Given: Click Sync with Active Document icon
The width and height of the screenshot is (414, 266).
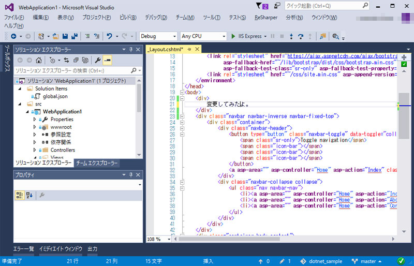Looking at the screenshot, I should (x=66, y=60).
